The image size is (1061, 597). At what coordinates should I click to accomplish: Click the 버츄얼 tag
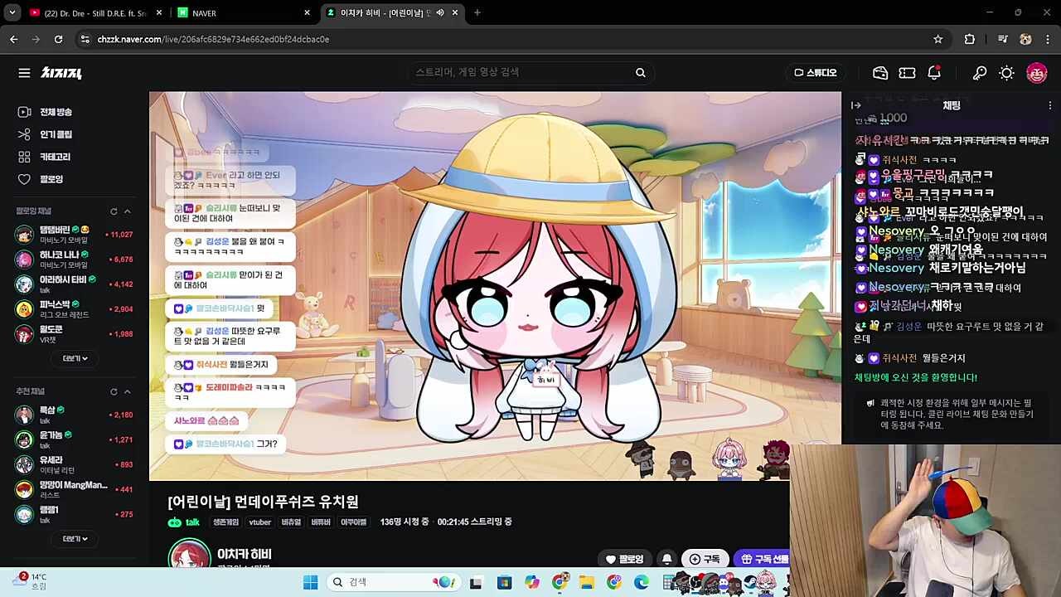(x=291, y=522)
